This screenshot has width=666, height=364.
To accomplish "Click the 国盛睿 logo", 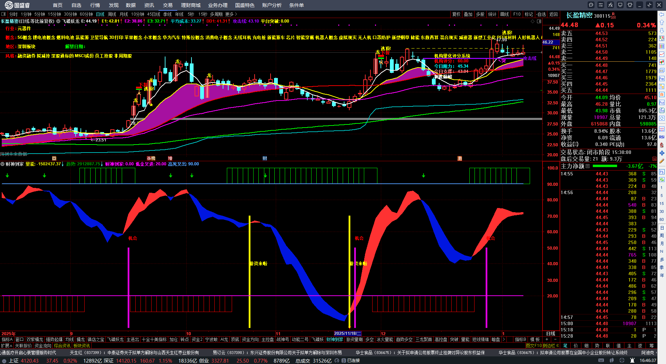I will point(17,5).
